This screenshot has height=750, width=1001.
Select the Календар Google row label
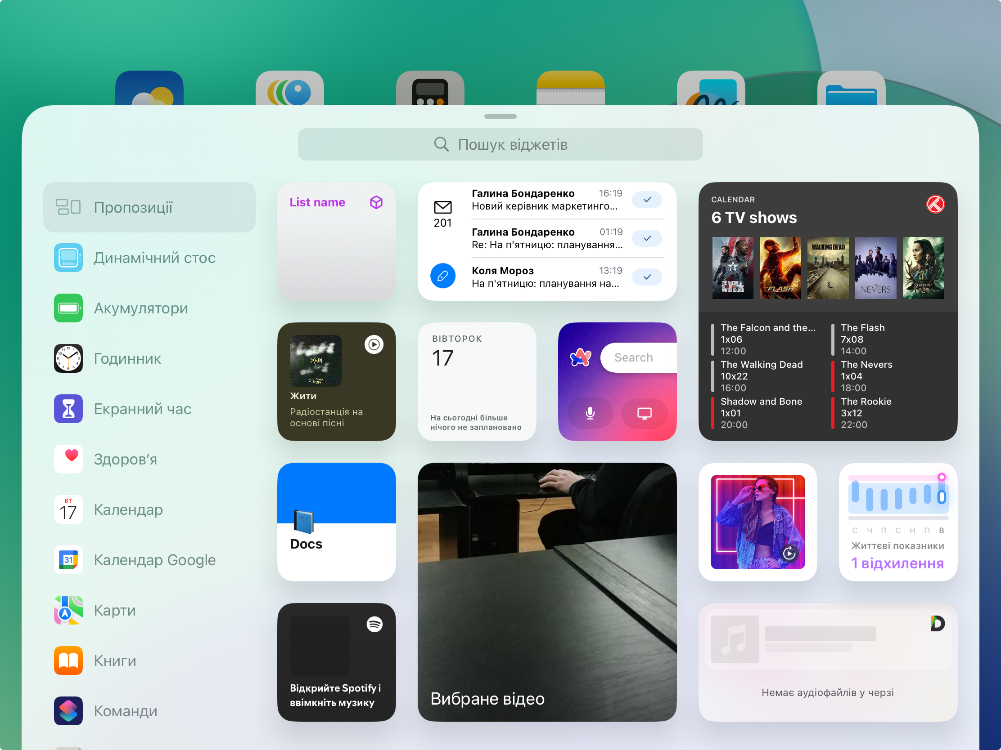pyautogui.click(x=155, y=560)
